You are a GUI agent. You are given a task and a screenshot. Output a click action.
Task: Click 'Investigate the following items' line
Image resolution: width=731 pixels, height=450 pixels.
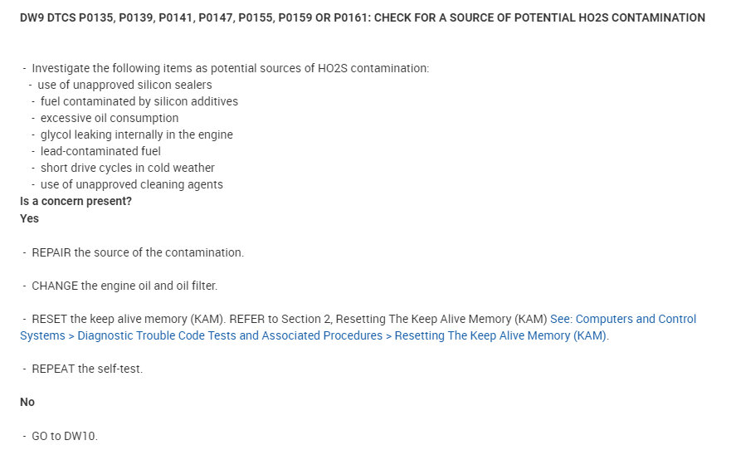coord(230,68)
